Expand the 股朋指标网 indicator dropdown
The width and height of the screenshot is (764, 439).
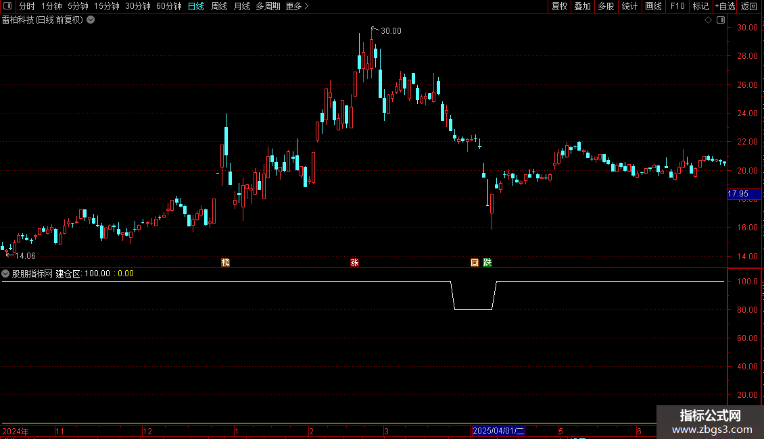coord(5,274)
